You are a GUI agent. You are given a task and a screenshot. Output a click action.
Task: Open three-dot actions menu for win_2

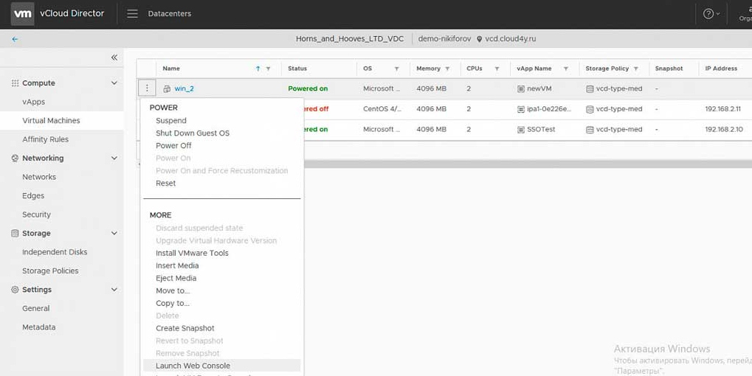147,88
